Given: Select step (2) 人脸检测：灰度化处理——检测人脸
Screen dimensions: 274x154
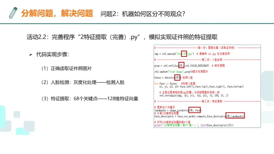Looking at the screenshot, I should (x=83, y=82).
